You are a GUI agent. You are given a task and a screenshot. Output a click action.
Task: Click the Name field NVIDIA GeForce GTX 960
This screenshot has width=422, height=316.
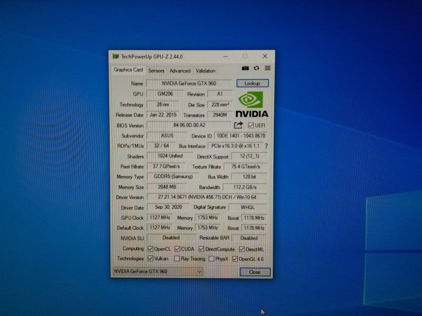(x=189, y=83)
